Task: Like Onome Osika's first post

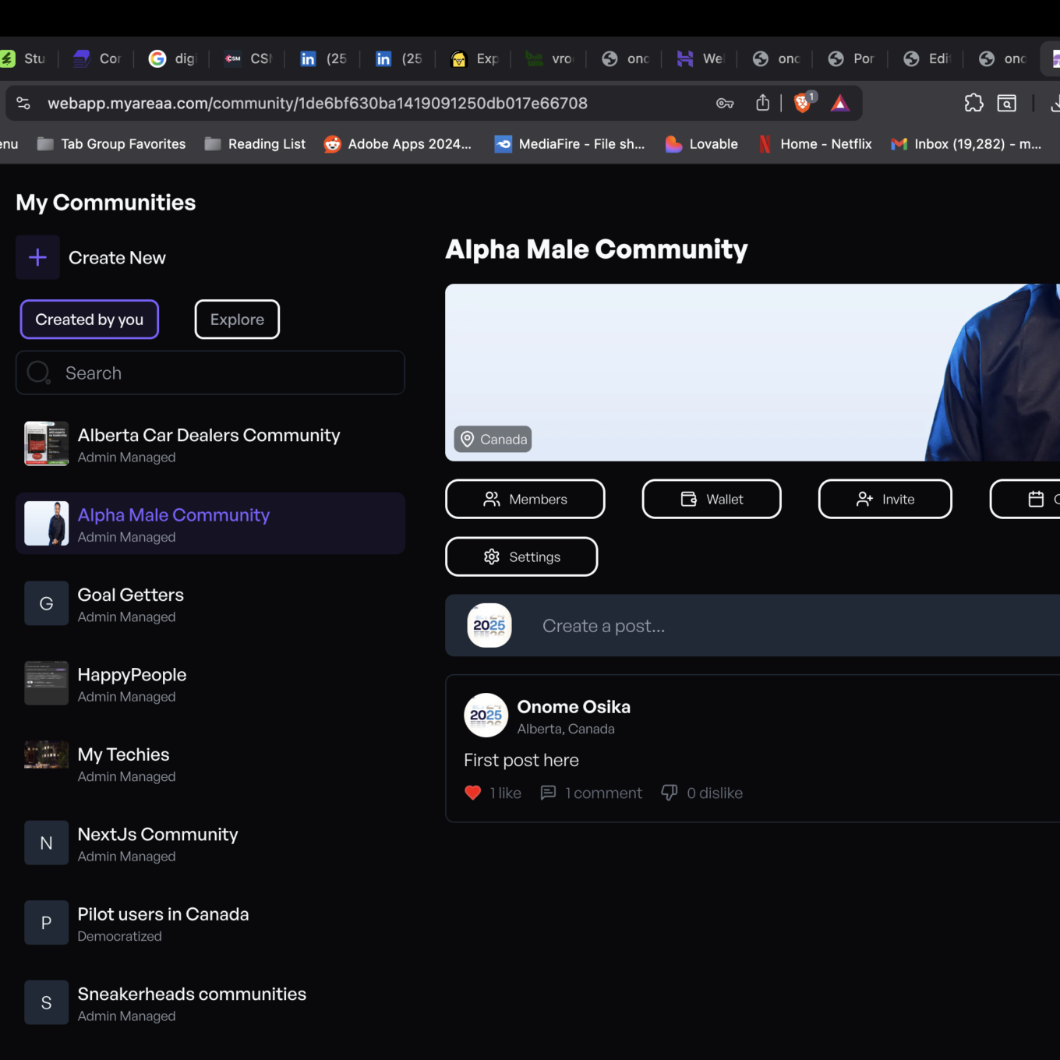Action: (x=473, y=793)
